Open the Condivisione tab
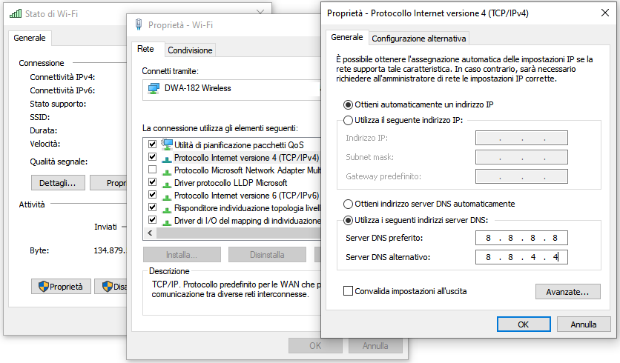The height and width of the screenshot is (363, 620). pos(190,50)
